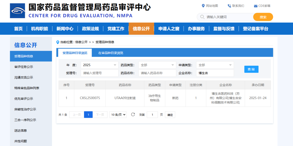Click the refresh icon in pagination

pyautogui.click(x=133, y=115)
